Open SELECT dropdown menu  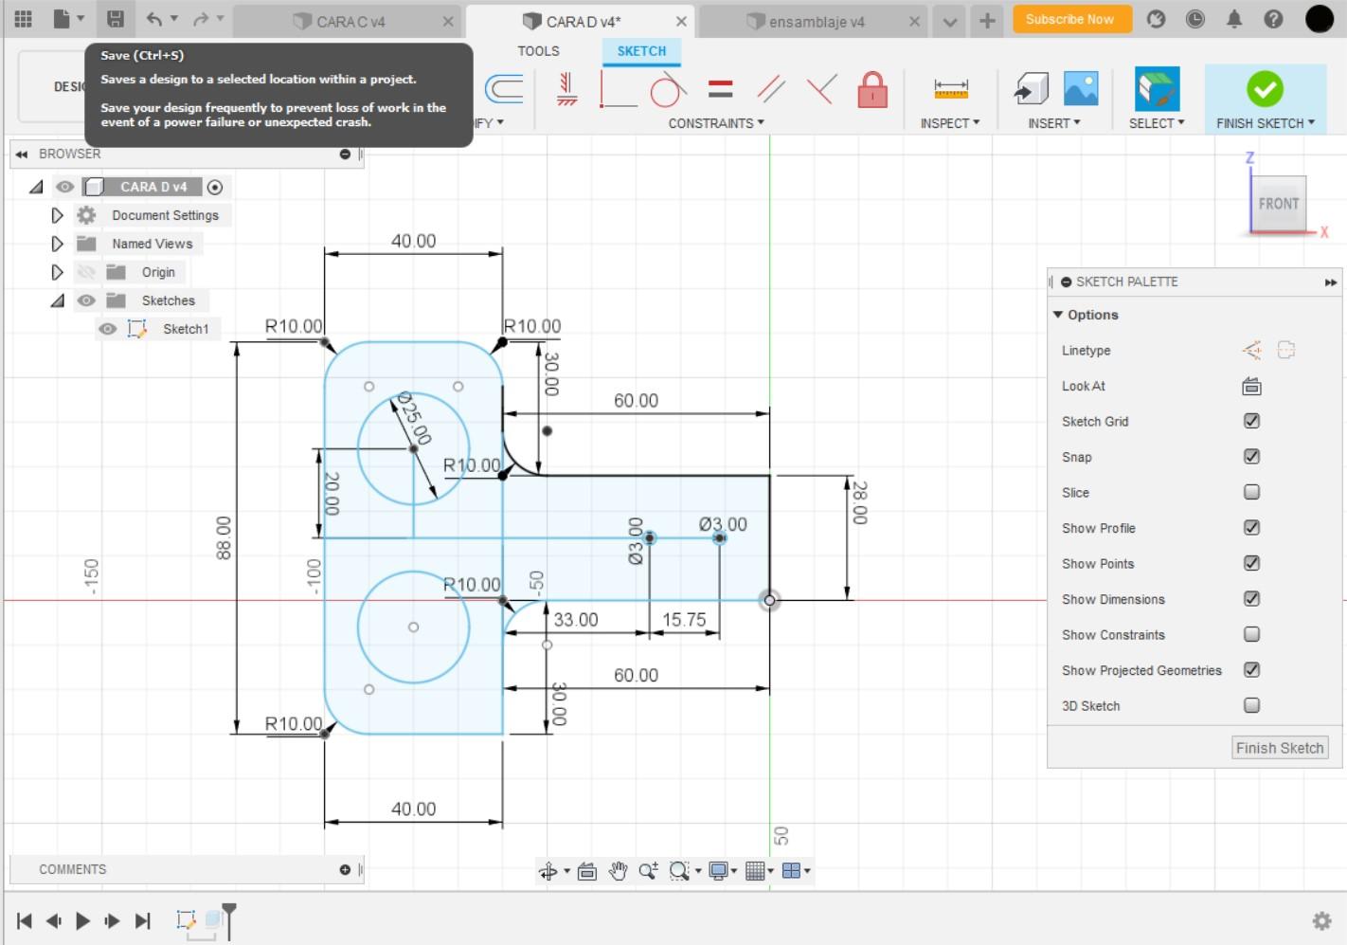1157,123
